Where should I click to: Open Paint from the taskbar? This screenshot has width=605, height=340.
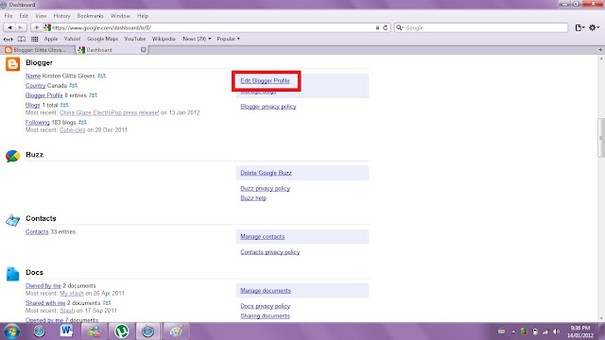(176, 331)
